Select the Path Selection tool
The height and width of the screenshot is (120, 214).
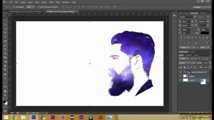point(5,82)
